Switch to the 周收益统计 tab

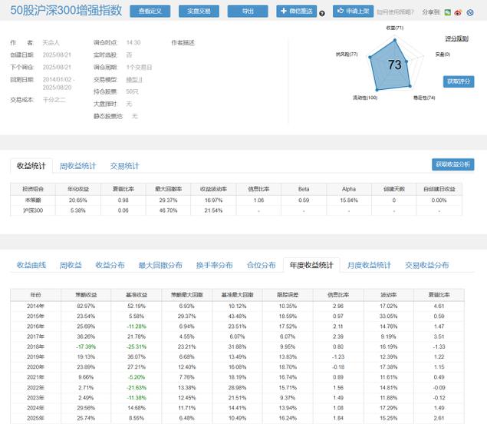pos(77,165)
